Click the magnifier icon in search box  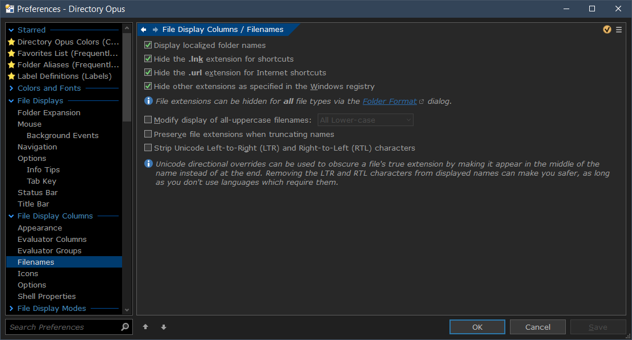[125, 327]
